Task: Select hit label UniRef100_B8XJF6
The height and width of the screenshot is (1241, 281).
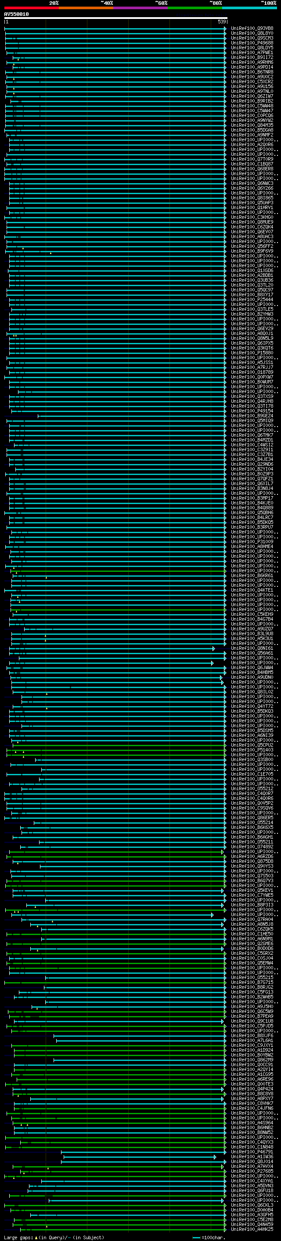Action: (252, 1036)
